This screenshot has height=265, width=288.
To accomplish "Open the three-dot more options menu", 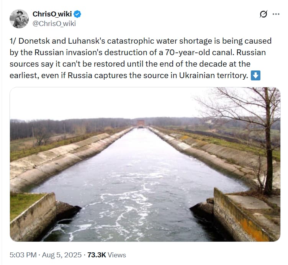I will coord(276,14).
